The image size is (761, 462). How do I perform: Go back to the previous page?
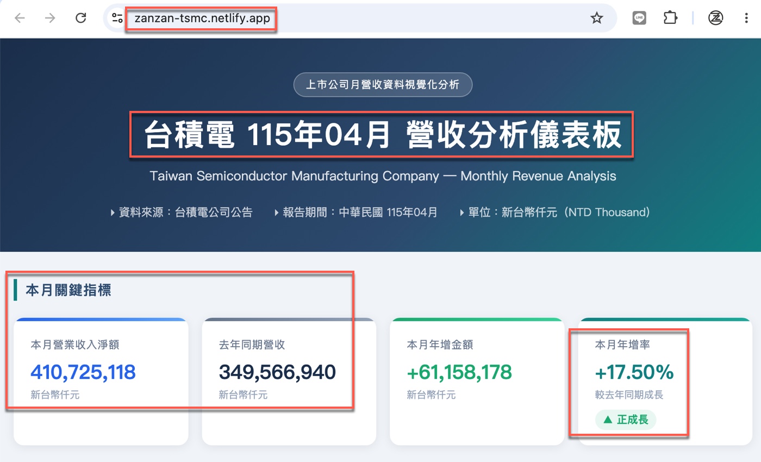tap(20, 18)
